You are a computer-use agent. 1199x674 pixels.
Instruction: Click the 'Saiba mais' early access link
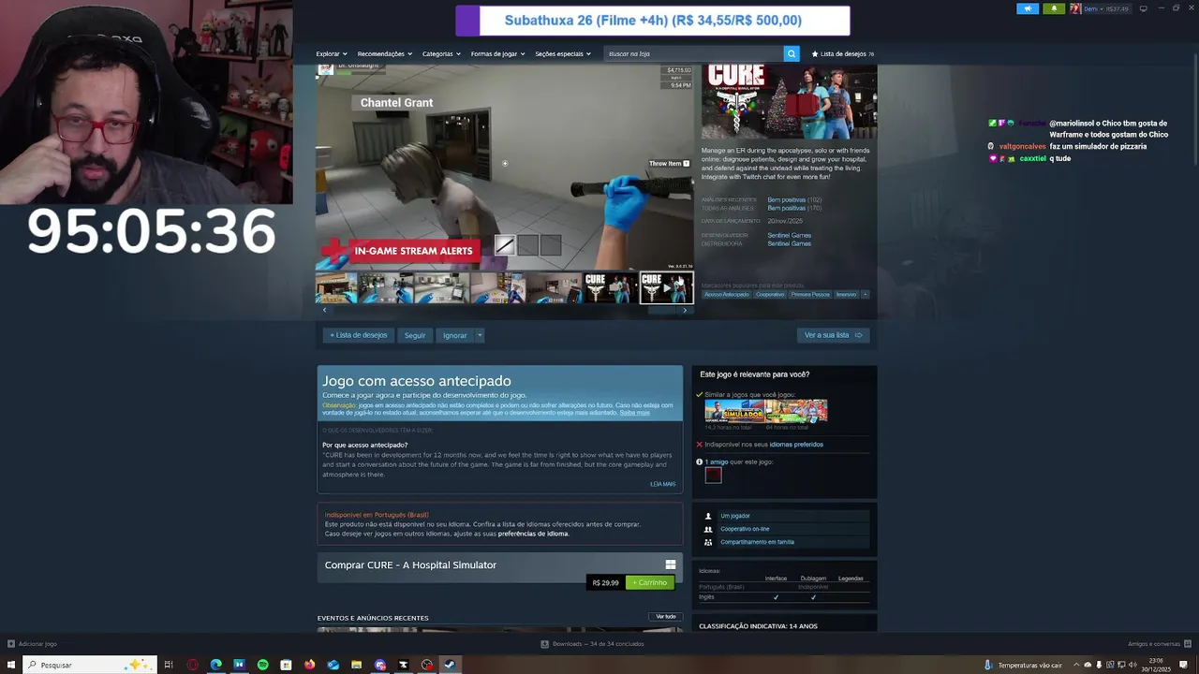[634, 413]
